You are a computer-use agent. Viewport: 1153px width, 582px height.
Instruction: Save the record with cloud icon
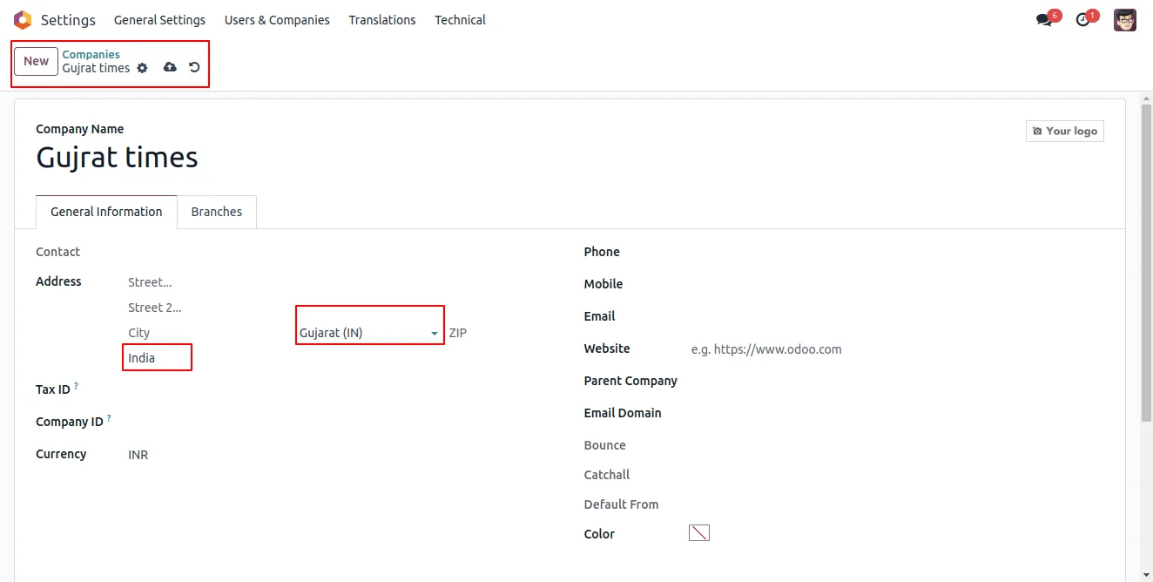(170, 67)
